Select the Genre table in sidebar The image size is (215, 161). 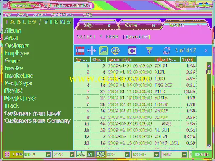coord(12,61)
